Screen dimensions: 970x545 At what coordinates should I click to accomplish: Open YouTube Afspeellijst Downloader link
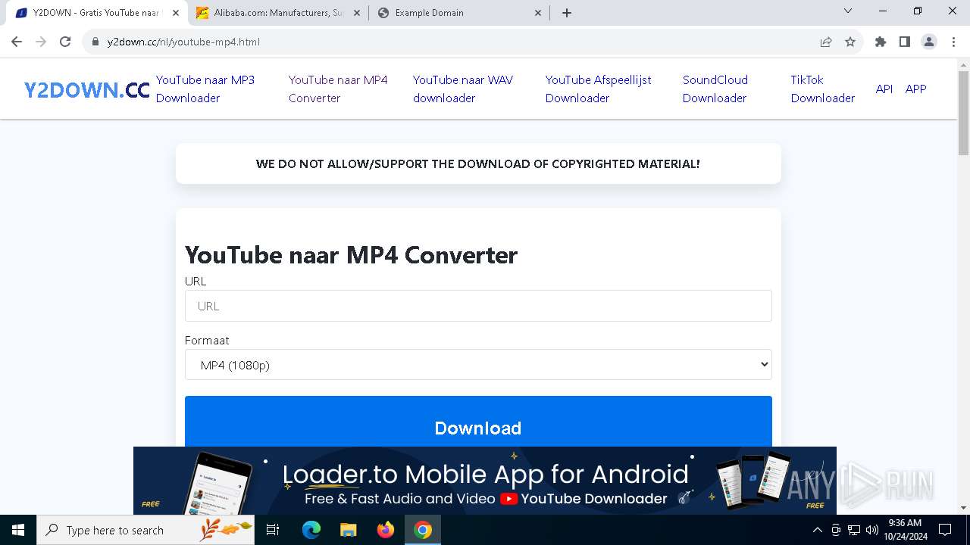[598, 89]
